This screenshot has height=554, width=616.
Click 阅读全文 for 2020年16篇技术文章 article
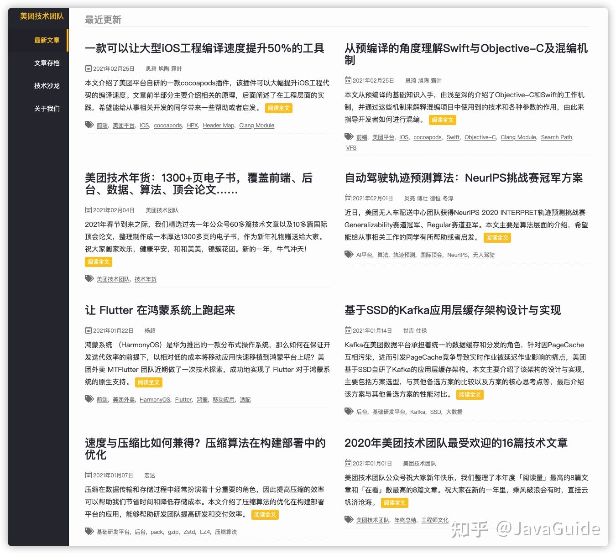click(x=395, y=503)
